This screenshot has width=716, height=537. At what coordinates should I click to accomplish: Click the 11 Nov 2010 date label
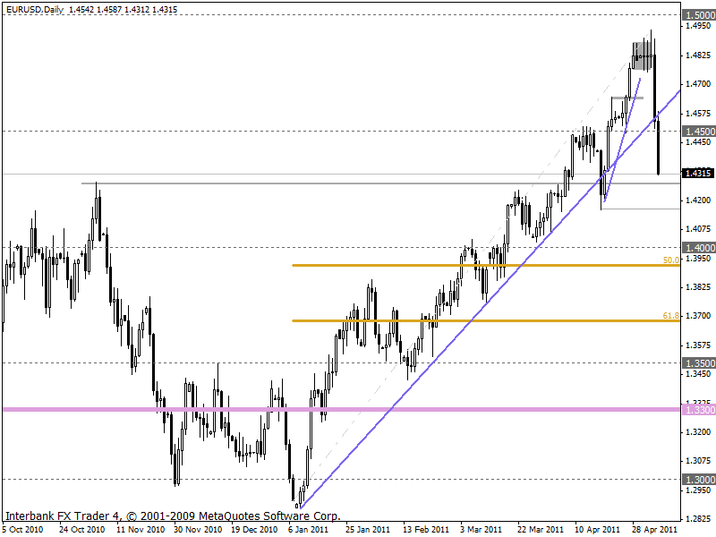tap(141, 530)
